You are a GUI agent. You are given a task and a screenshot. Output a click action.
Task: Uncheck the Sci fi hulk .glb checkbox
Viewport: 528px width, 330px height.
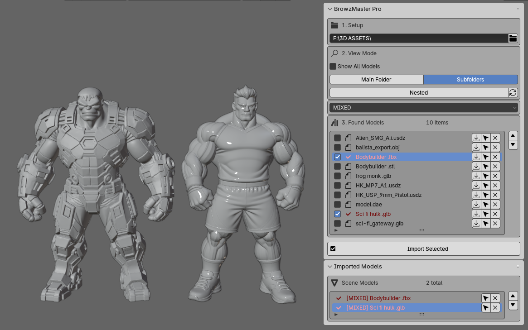(337, 214)
